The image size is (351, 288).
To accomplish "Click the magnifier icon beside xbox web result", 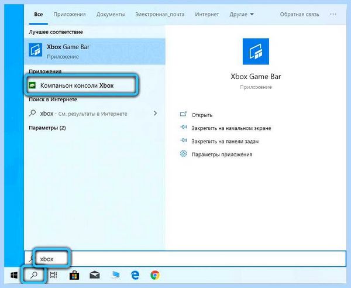I will [32, 113].
